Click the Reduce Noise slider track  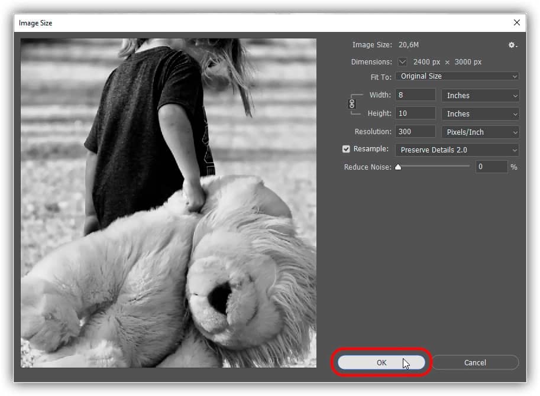[438, 166]
